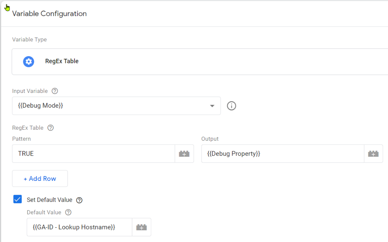The image size is (388, 242).
Task: Uncheck the Set Default Value checkbox
Action: coord(17,199)
